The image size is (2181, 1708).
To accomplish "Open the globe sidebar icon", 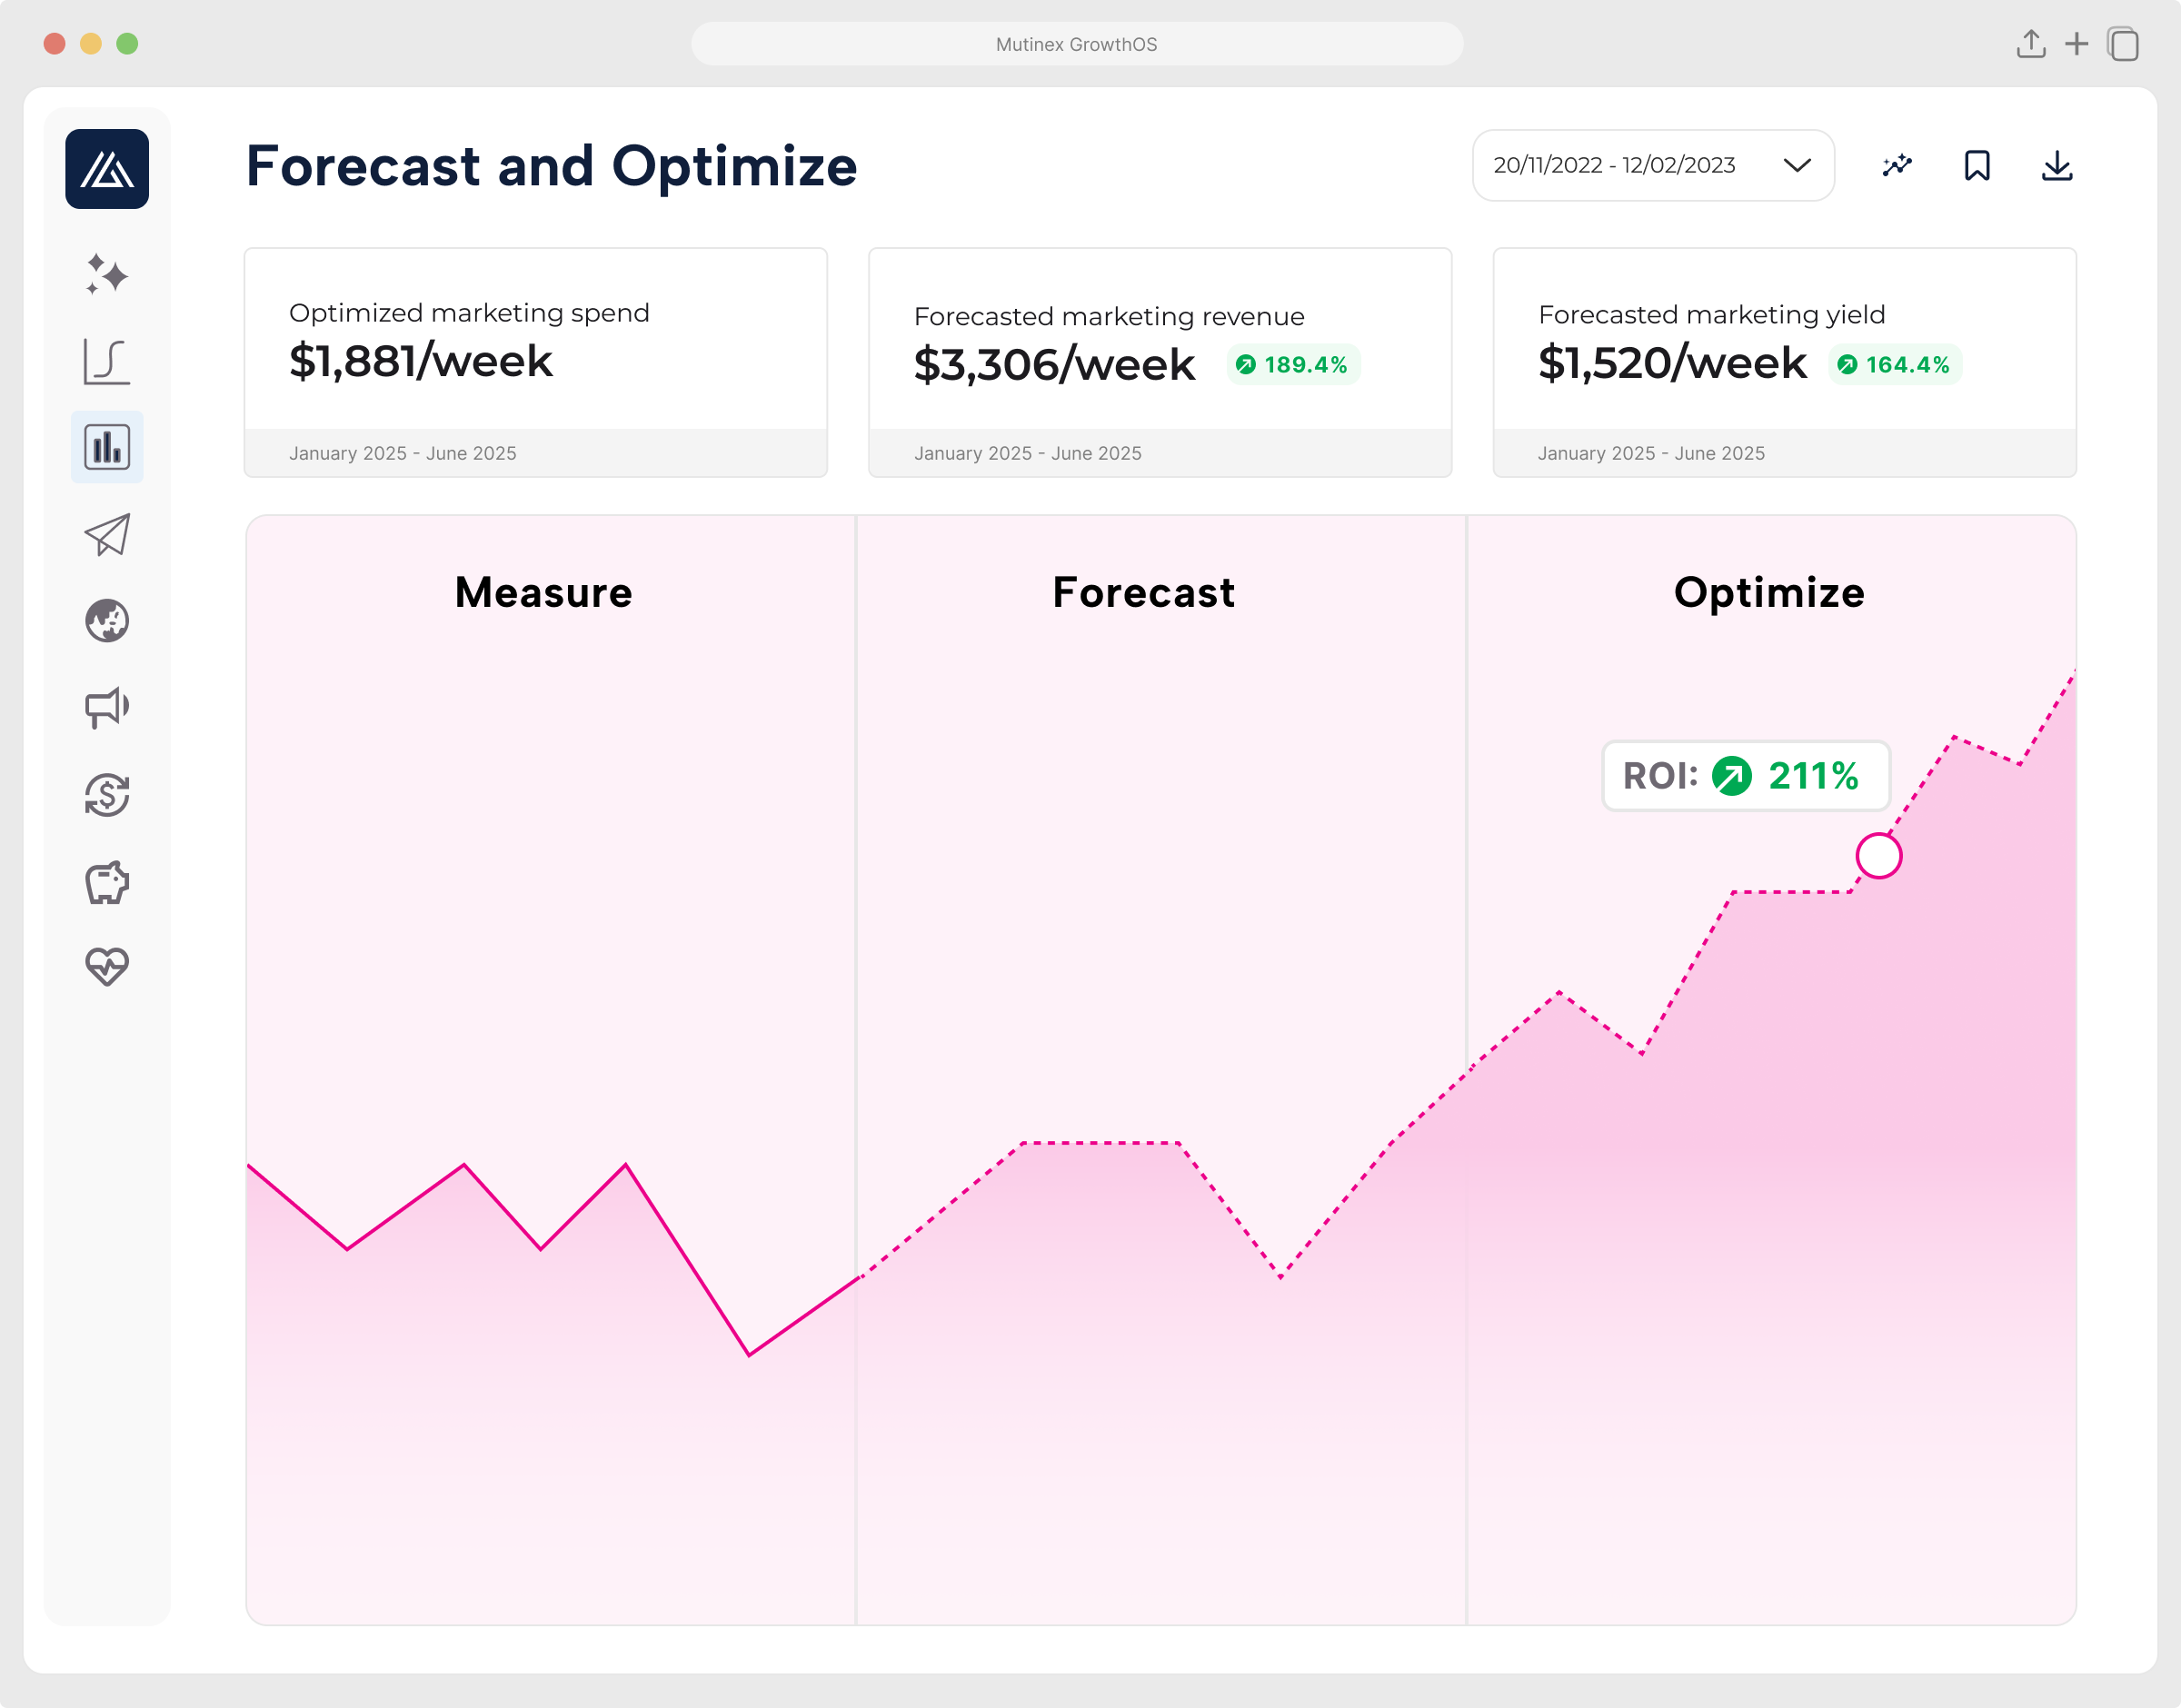I will pos(107,621).
